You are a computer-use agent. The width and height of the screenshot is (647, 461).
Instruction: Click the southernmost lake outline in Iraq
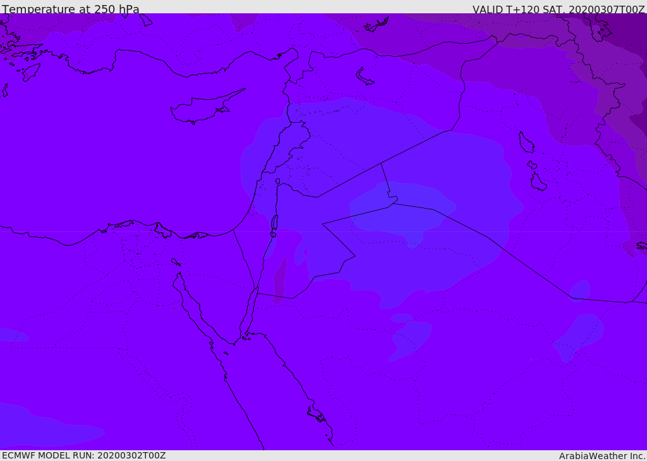click(538, 182)
